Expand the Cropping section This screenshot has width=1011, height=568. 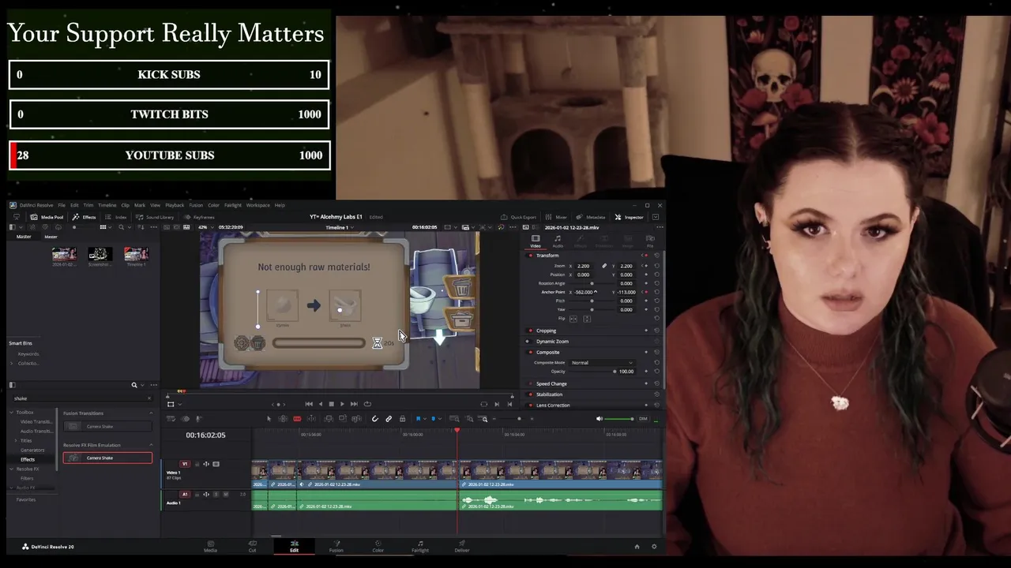[x=546, y=331]
